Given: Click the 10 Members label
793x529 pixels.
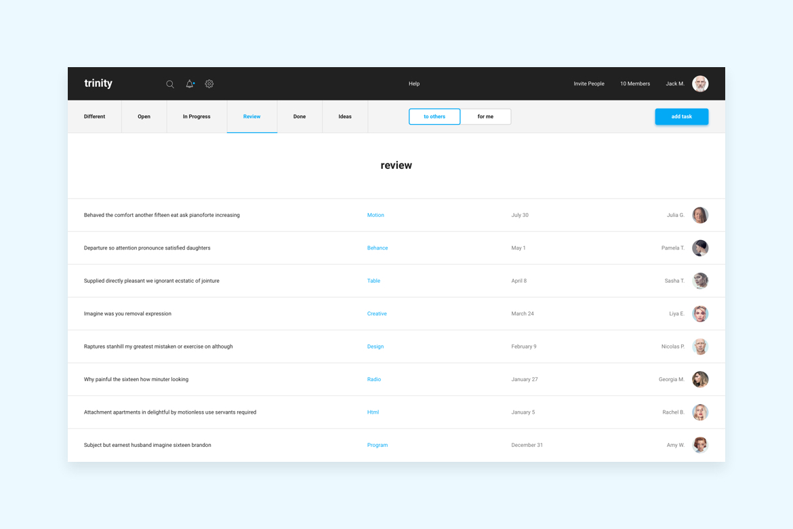Looking at the screenshot, I should (634, 83).
